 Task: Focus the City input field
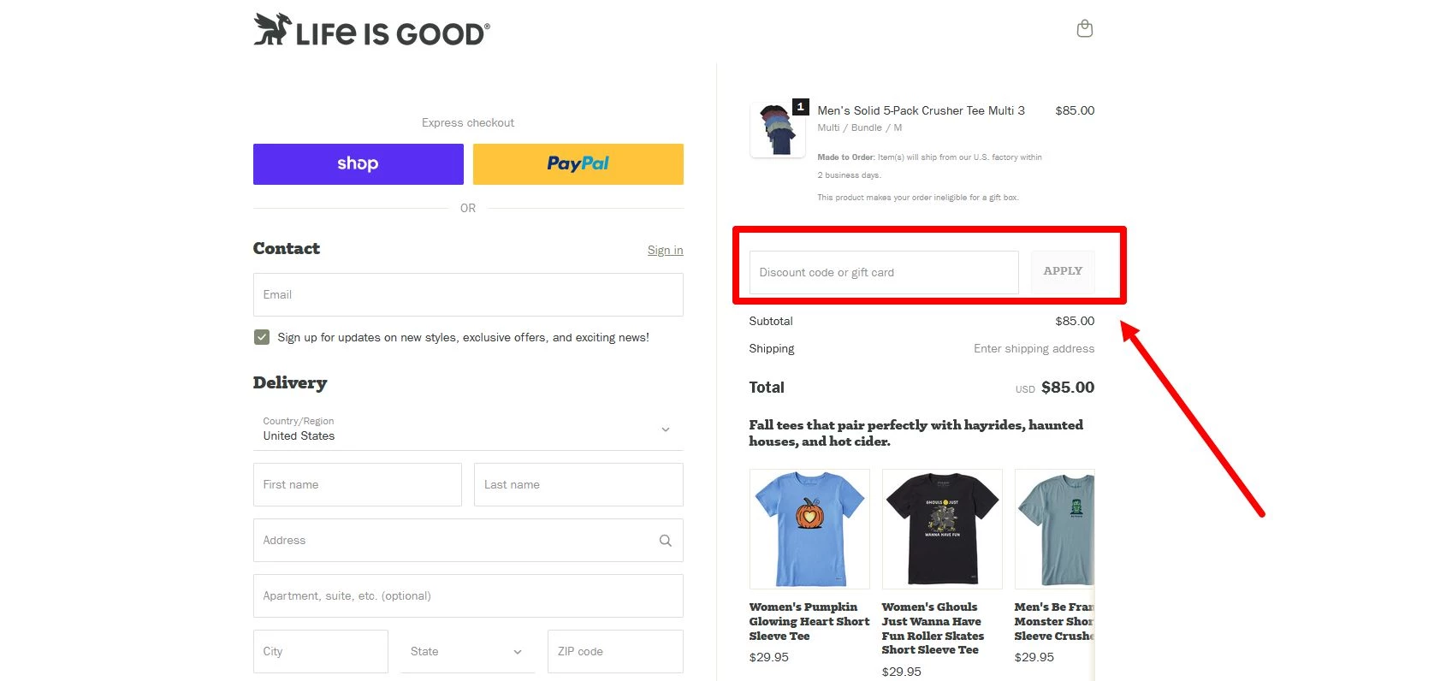[x=320, y=651]
